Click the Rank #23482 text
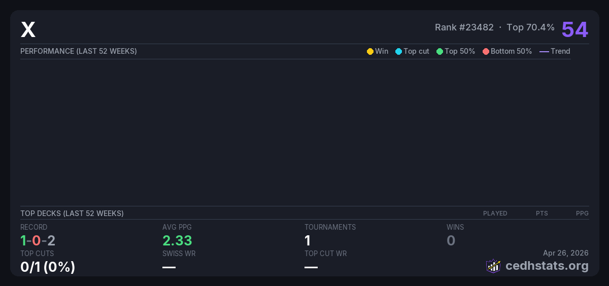Viewport: 609px width, 286px height. point(464,27)
